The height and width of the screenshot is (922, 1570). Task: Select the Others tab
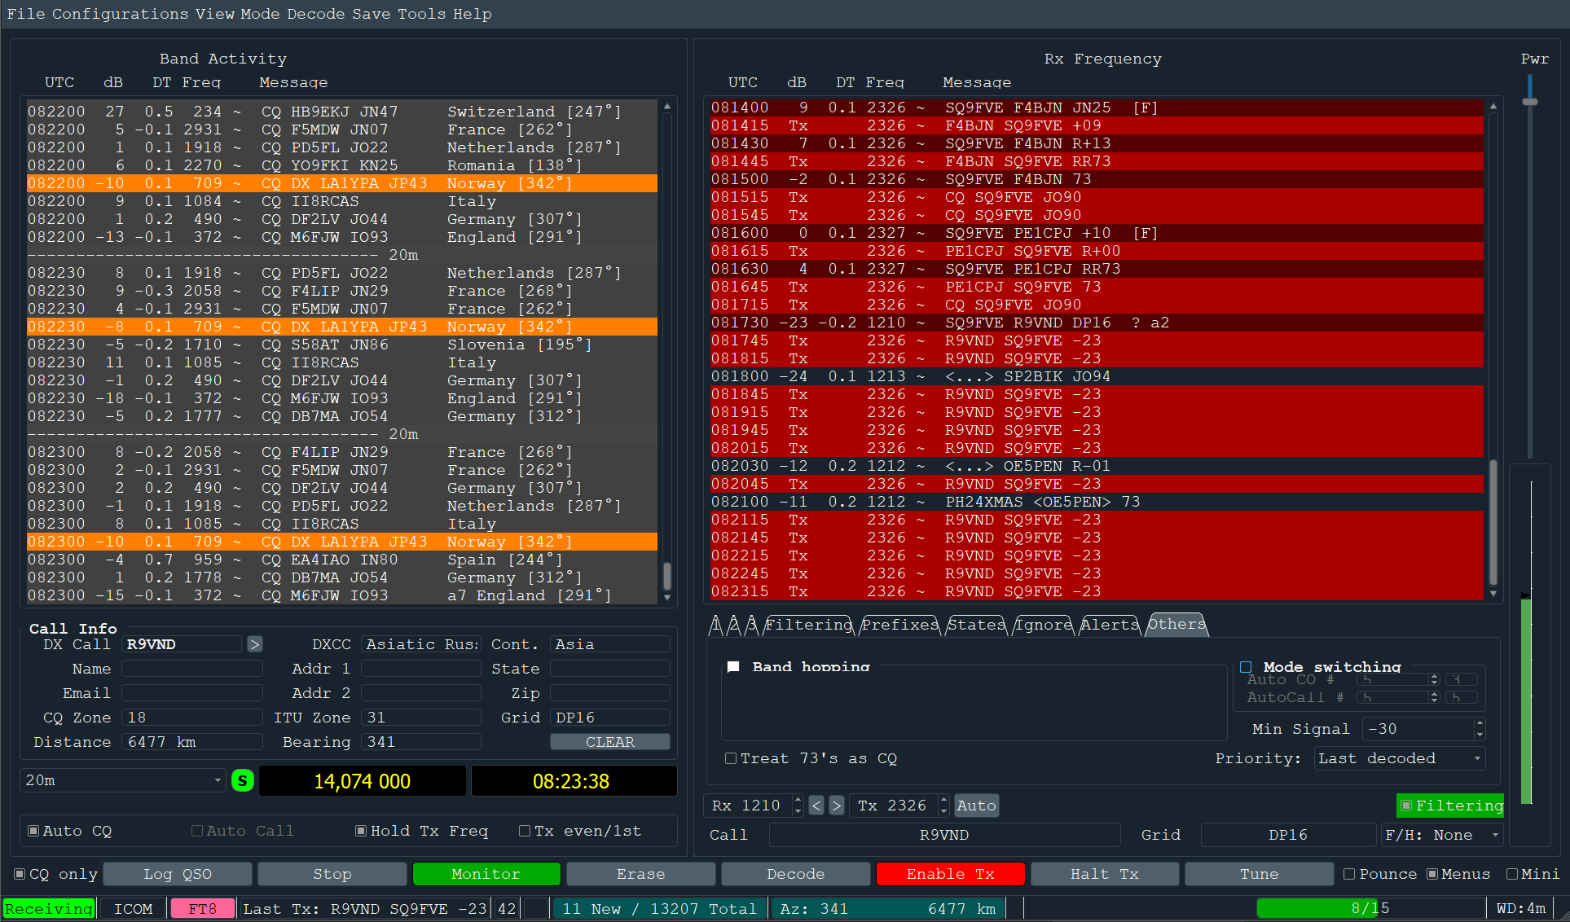1176,624
